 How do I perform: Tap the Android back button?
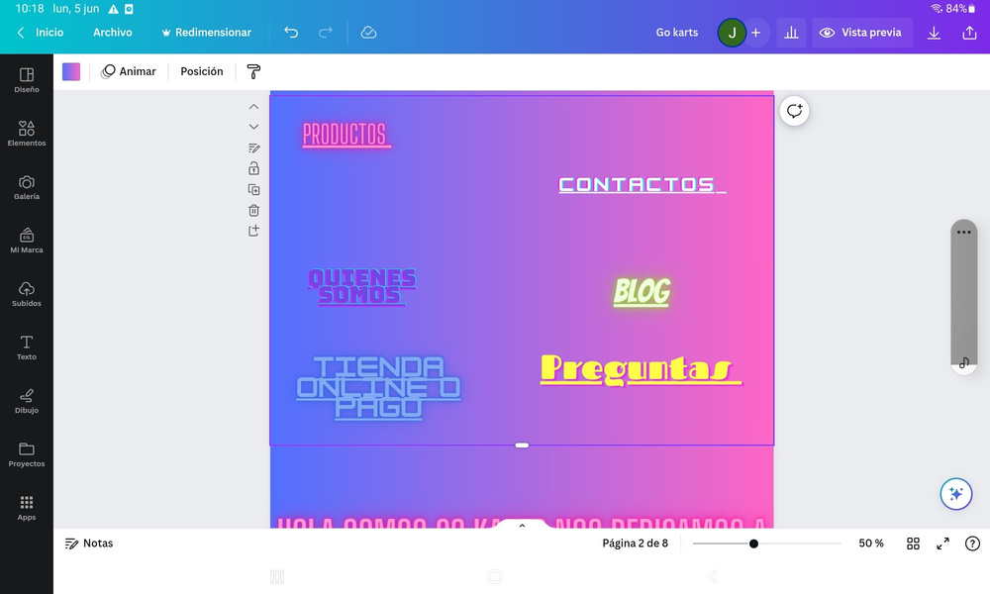click(x=713, y=576)
